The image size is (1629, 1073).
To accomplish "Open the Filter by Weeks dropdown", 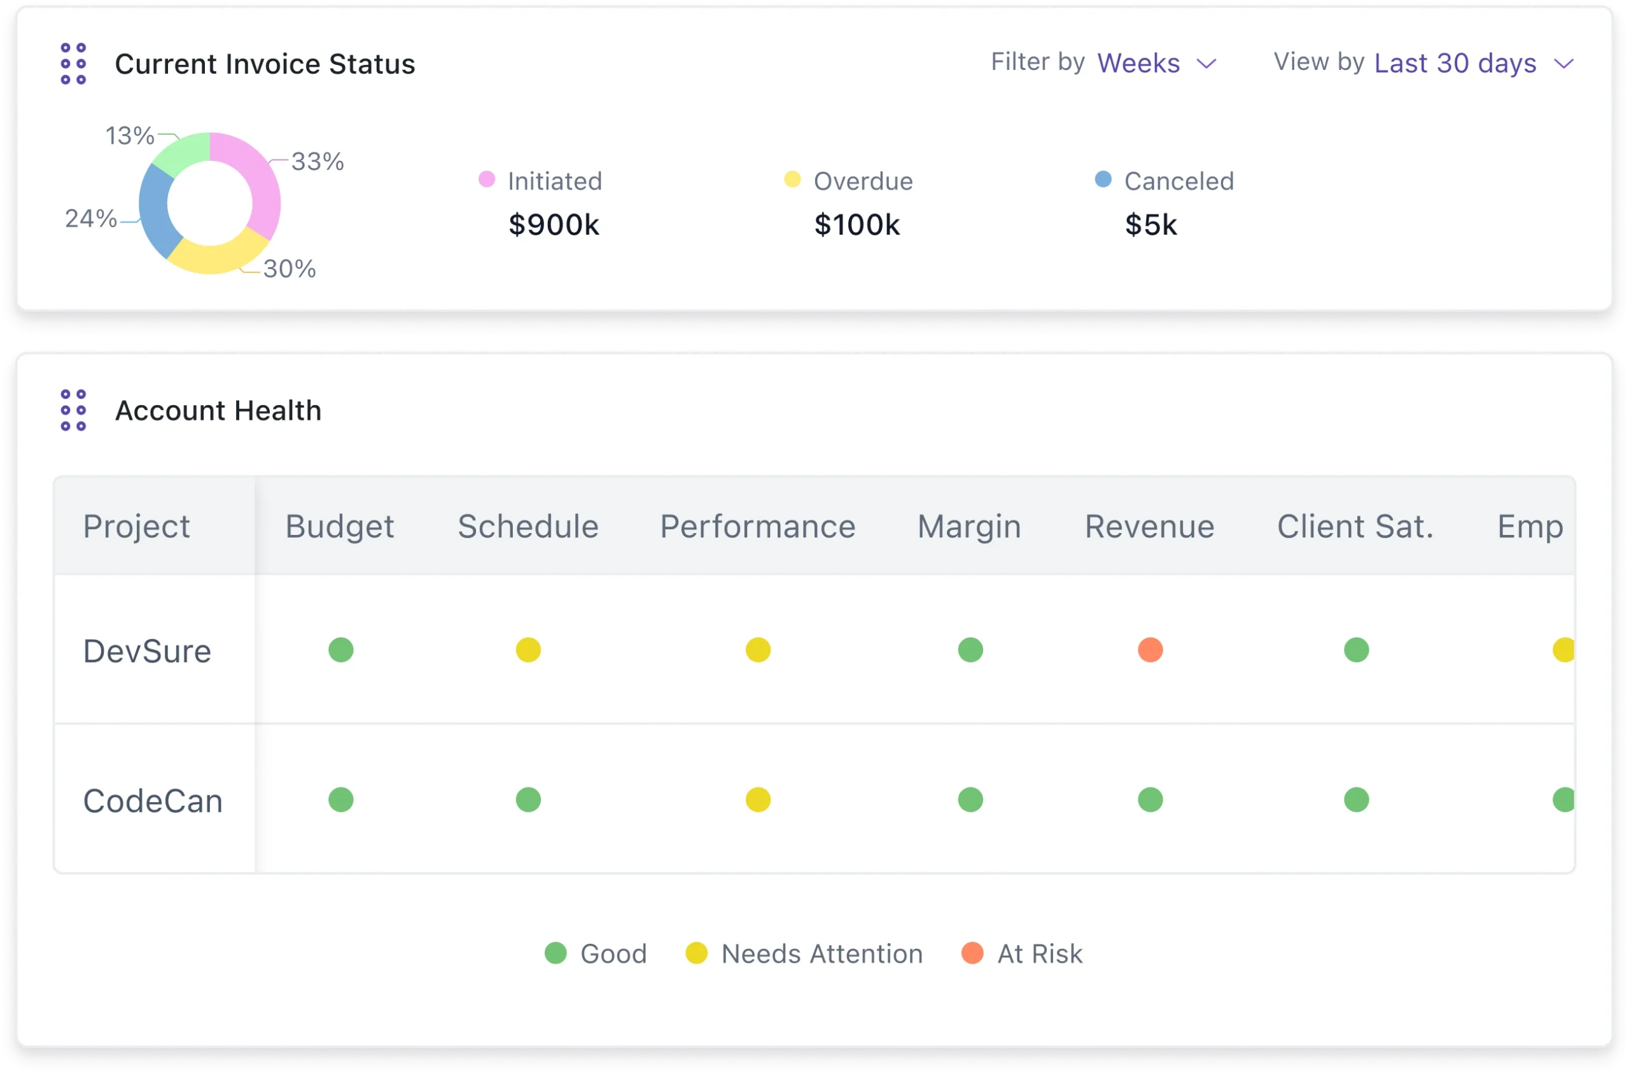I will click(1138, 63).
